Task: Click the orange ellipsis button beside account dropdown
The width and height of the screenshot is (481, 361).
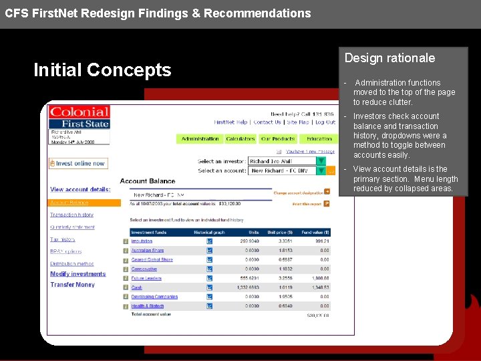Action: (331, 170)
